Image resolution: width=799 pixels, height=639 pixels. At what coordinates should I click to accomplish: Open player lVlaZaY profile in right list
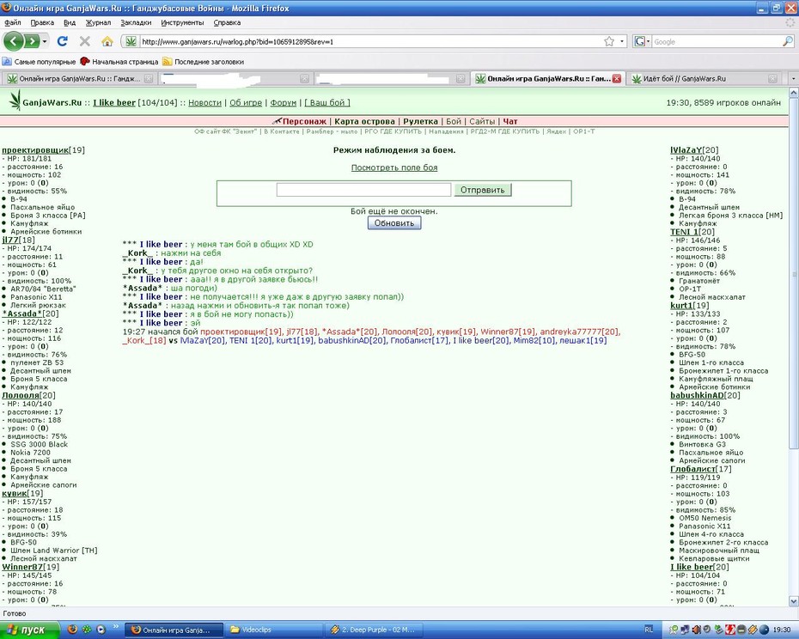click(x=686, y=149)
